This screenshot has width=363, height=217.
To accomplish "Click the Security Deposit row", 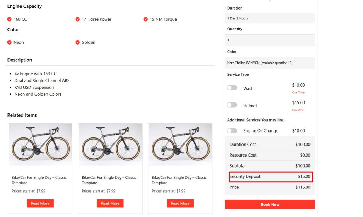I will click(270, 176).
